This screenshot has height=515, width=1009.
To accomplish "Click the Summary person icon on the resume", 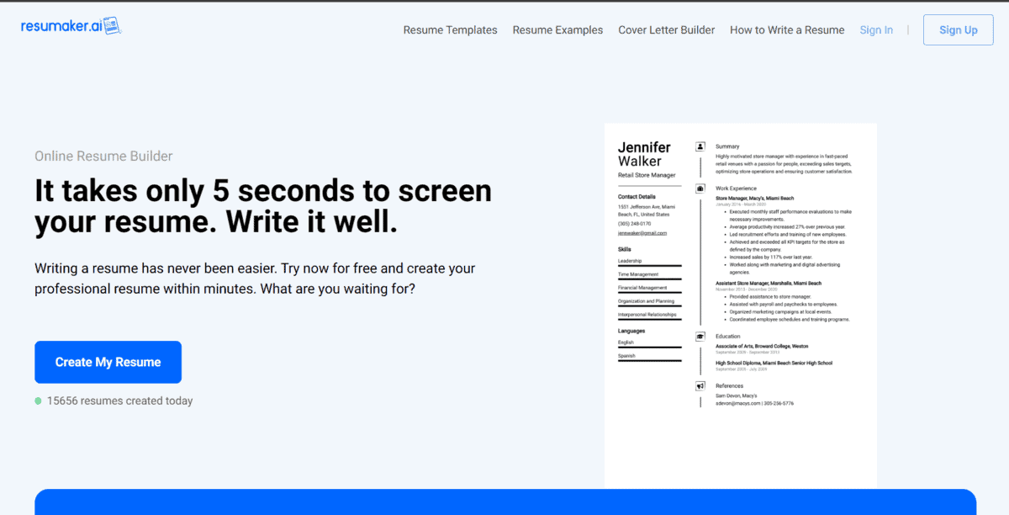I will click(700, 148).
